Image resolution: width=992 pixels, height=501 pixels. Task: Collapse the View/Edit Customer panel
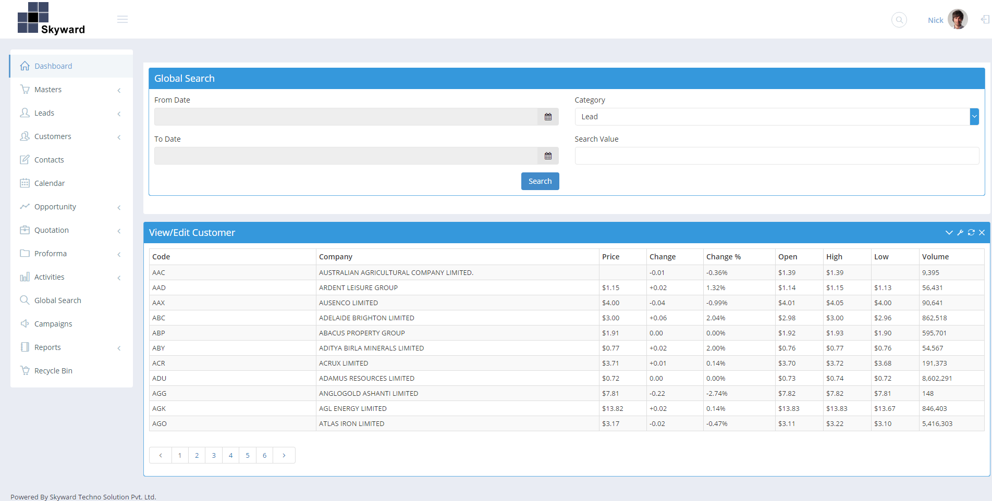coord(949,232)
